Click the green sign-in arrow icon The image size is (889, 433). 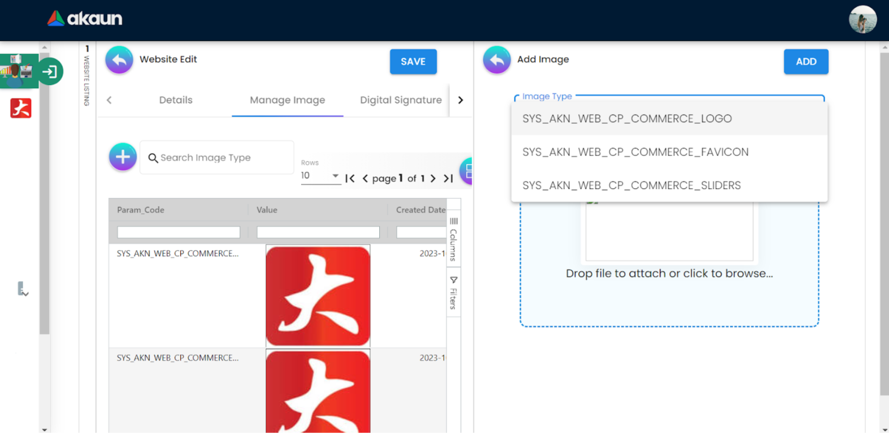click(x=51, y=71)
